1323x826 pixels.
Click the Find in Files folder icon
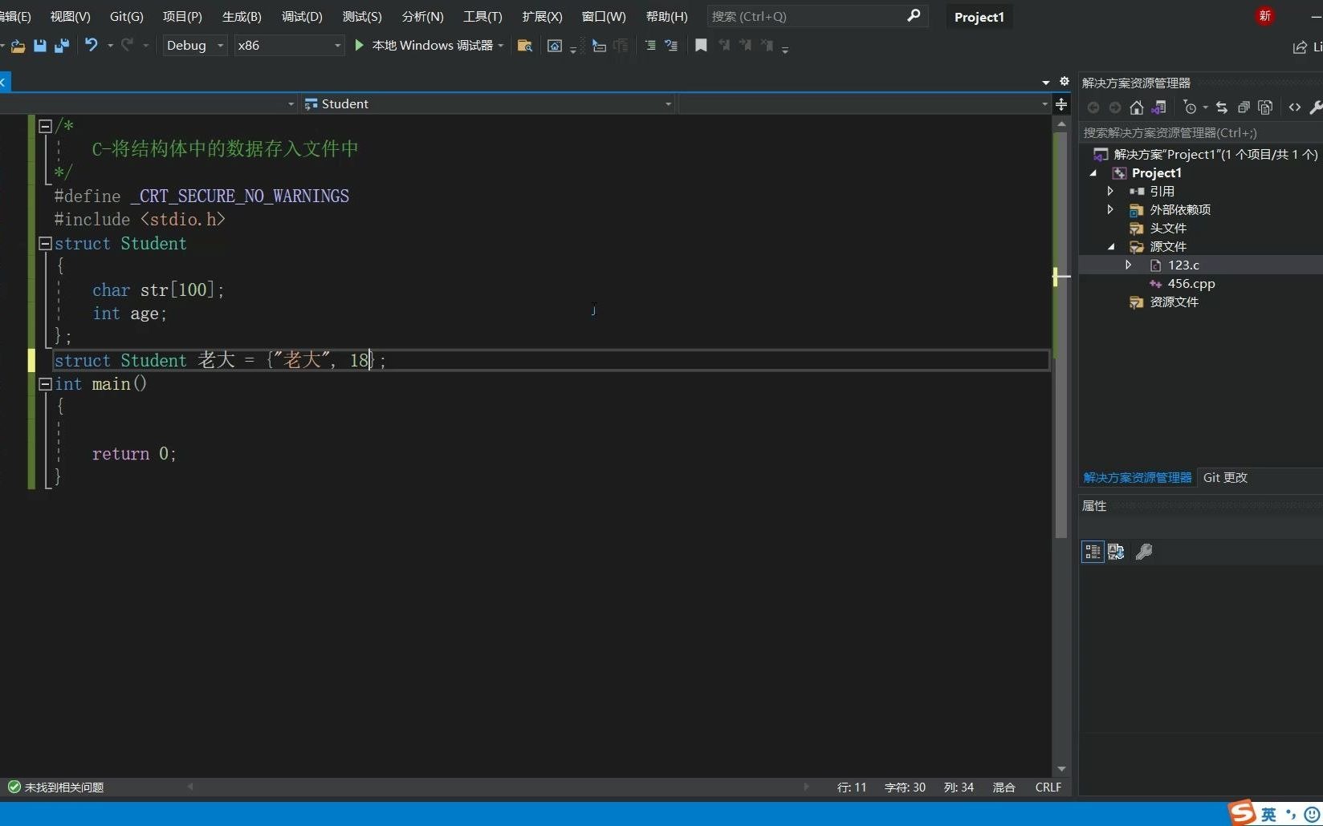525,46
